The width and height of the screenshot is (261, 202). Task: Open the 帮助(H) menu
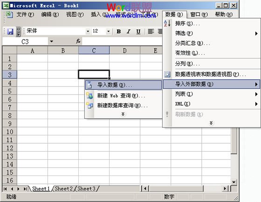(x=224, y=14)
